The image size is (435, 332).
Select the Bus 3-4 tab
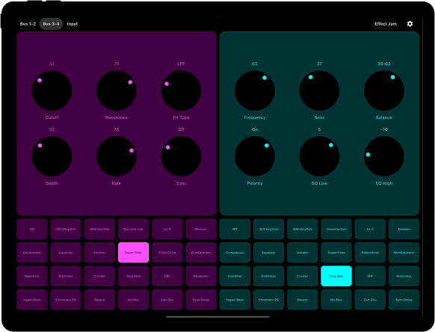tap(51, 24)
